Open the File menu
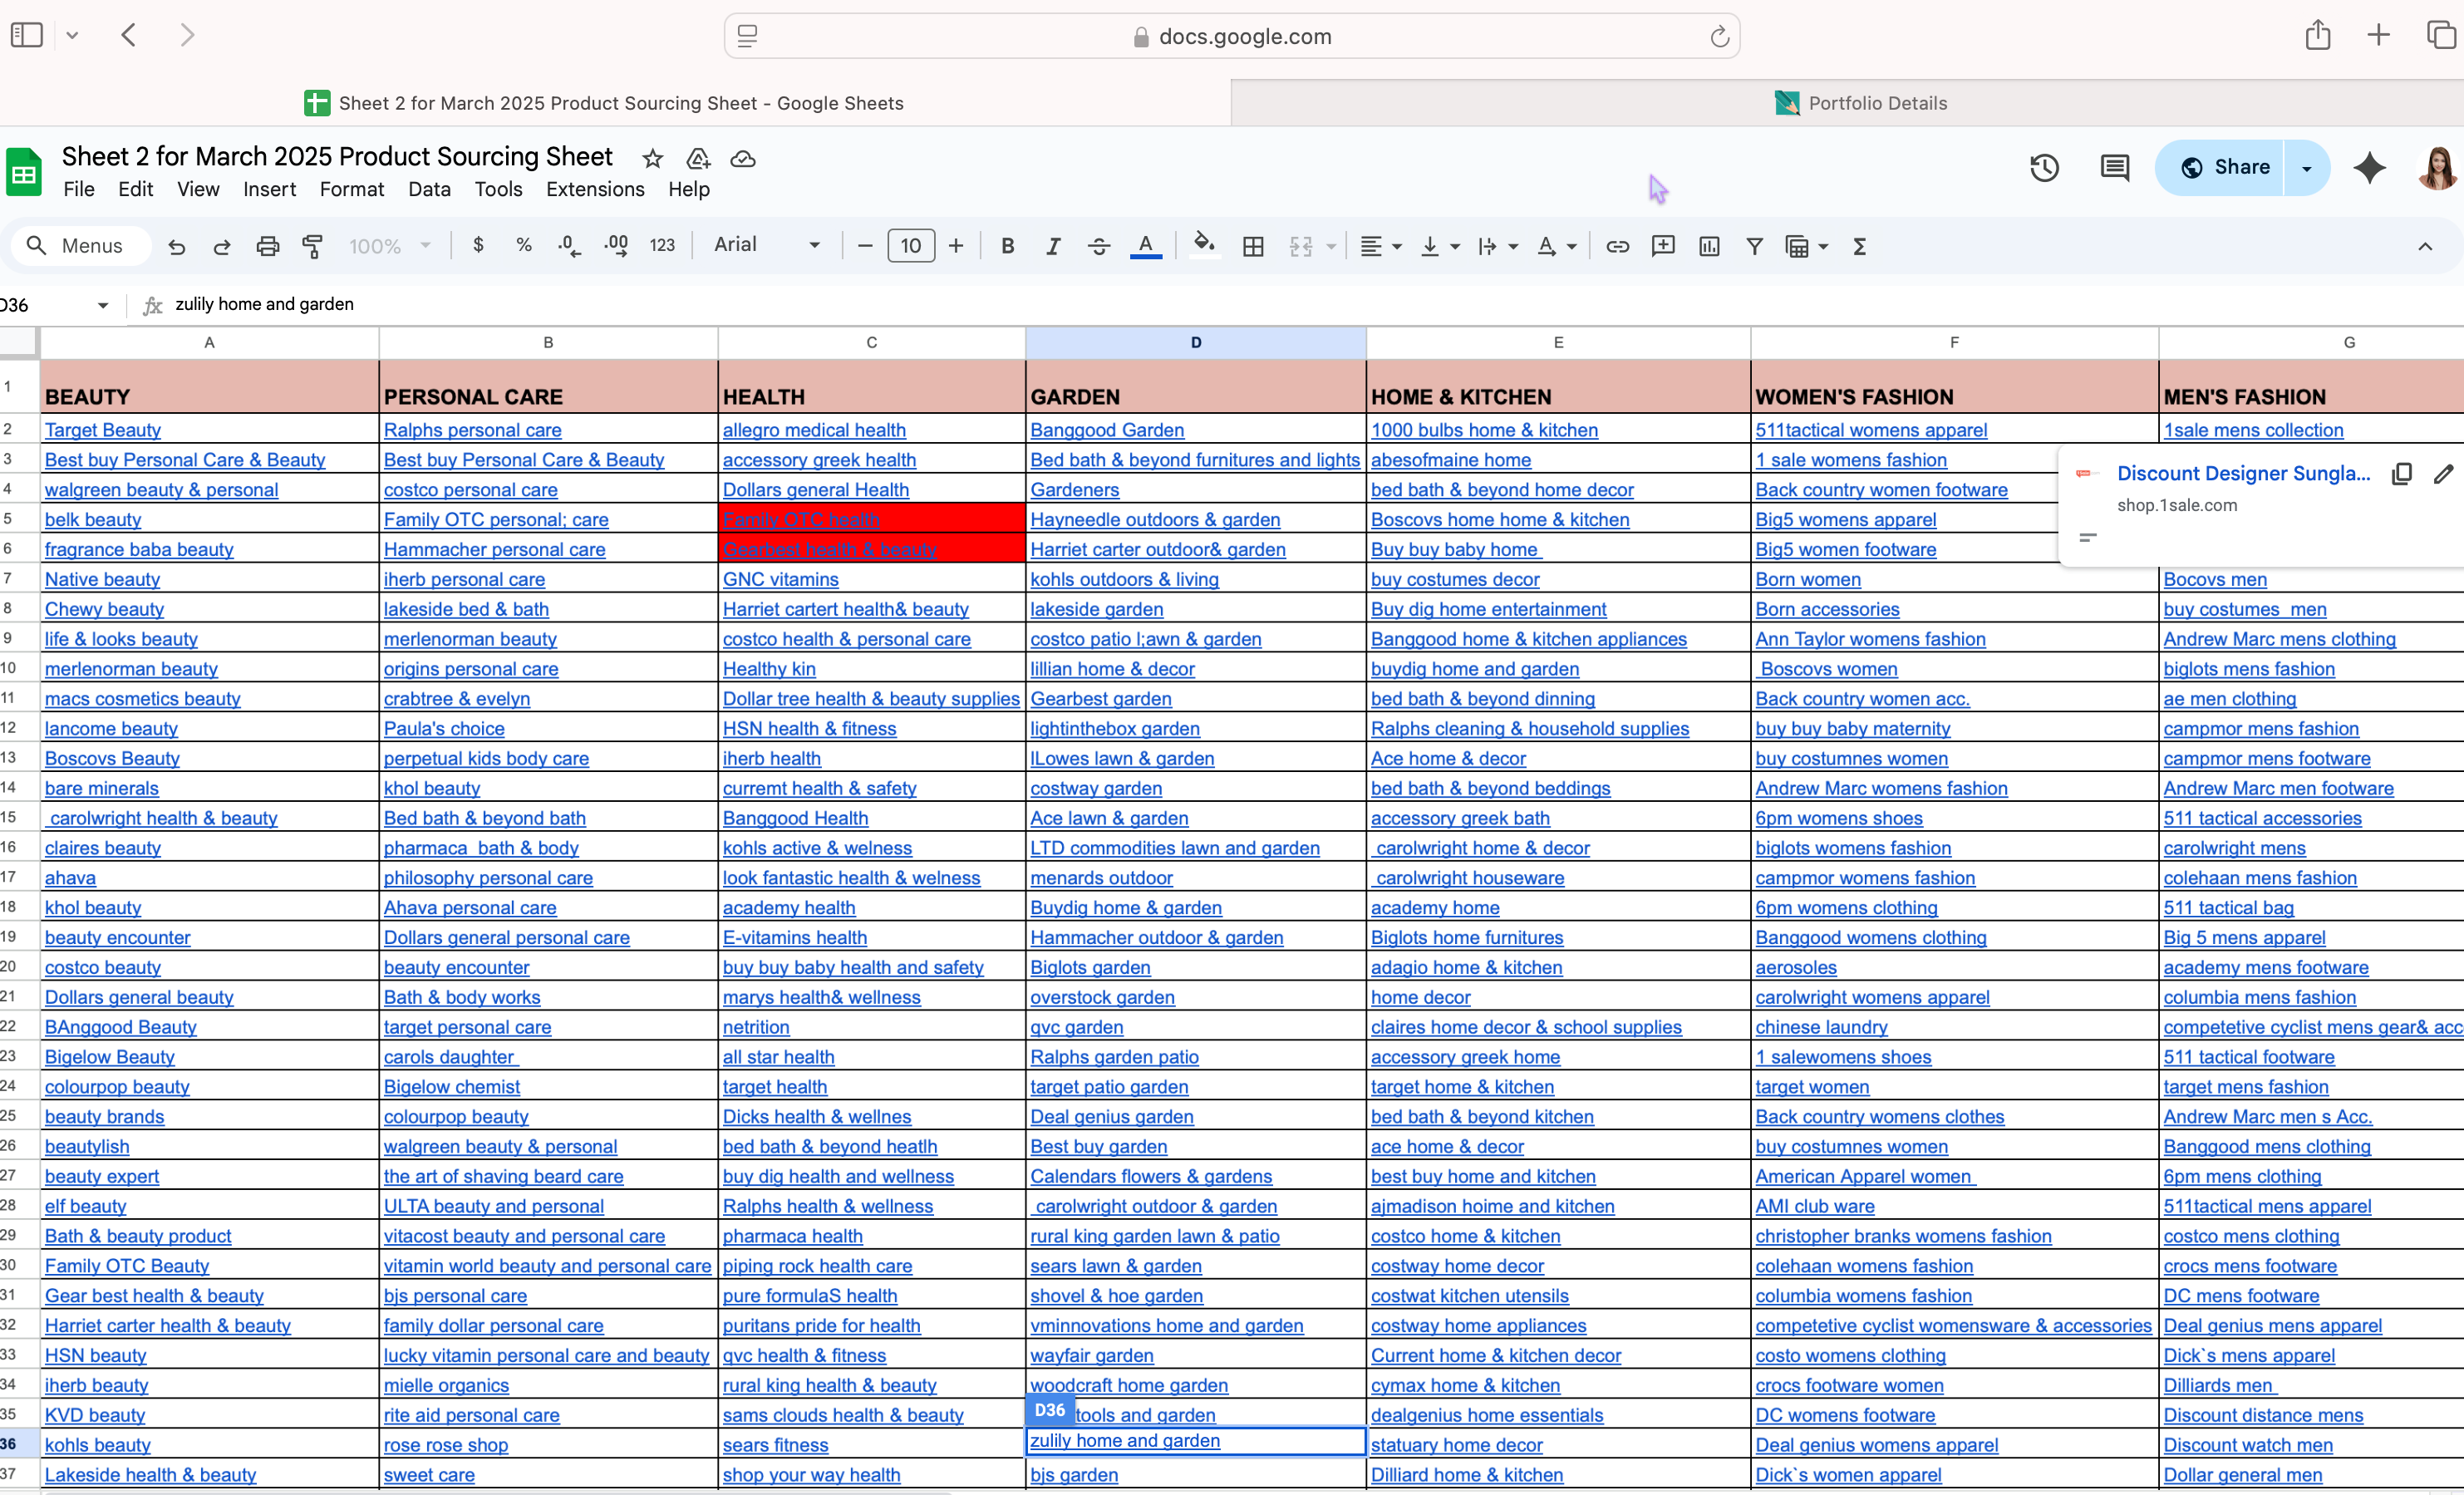 78,189
